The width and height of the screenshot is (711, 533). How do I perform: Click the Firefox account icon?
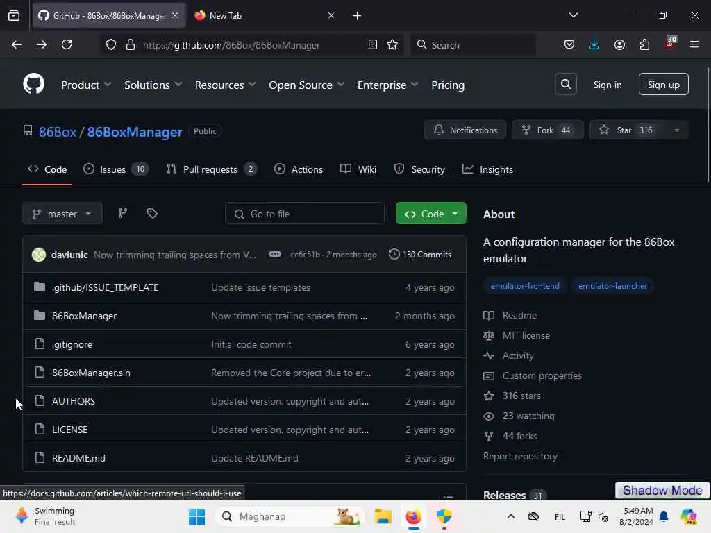click(x=619, y=44)
